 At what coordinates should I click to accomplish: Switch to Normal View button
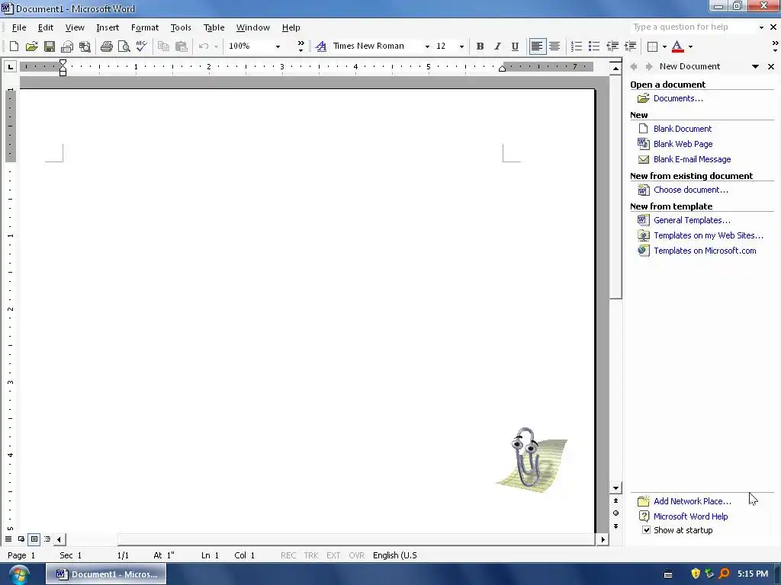[x=8, y=539]
